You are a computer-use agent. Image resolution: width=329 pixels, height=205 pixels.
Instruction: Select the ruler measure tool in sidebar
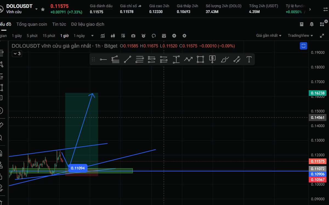pos(1,125)
